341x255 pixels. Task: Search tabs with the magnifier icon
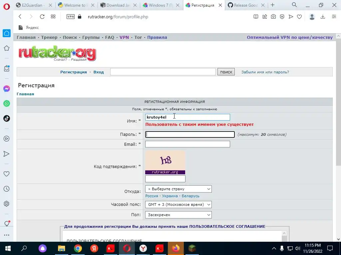tap(294, 5)
